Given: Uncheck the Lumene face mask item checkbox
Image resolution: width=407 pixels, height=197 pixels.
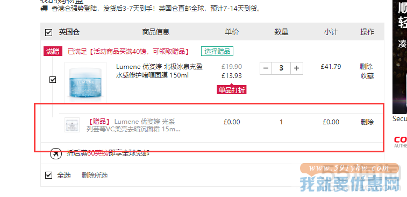Looking at the screenshot, I should (x=53, y=80).
